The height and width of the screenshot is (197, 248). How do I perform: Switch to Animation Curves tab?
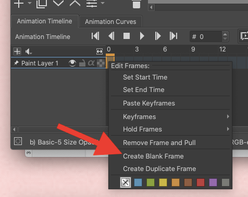pos(110,22)
